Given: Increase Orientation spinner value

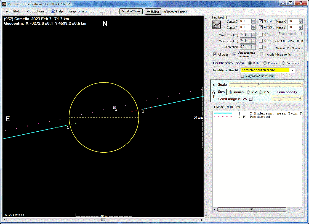Looking at the screenshot, I should point(254,46).
